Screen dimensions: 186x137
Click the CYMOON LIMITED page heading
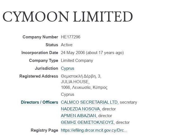pyautogui.click(x=68, y=17)
